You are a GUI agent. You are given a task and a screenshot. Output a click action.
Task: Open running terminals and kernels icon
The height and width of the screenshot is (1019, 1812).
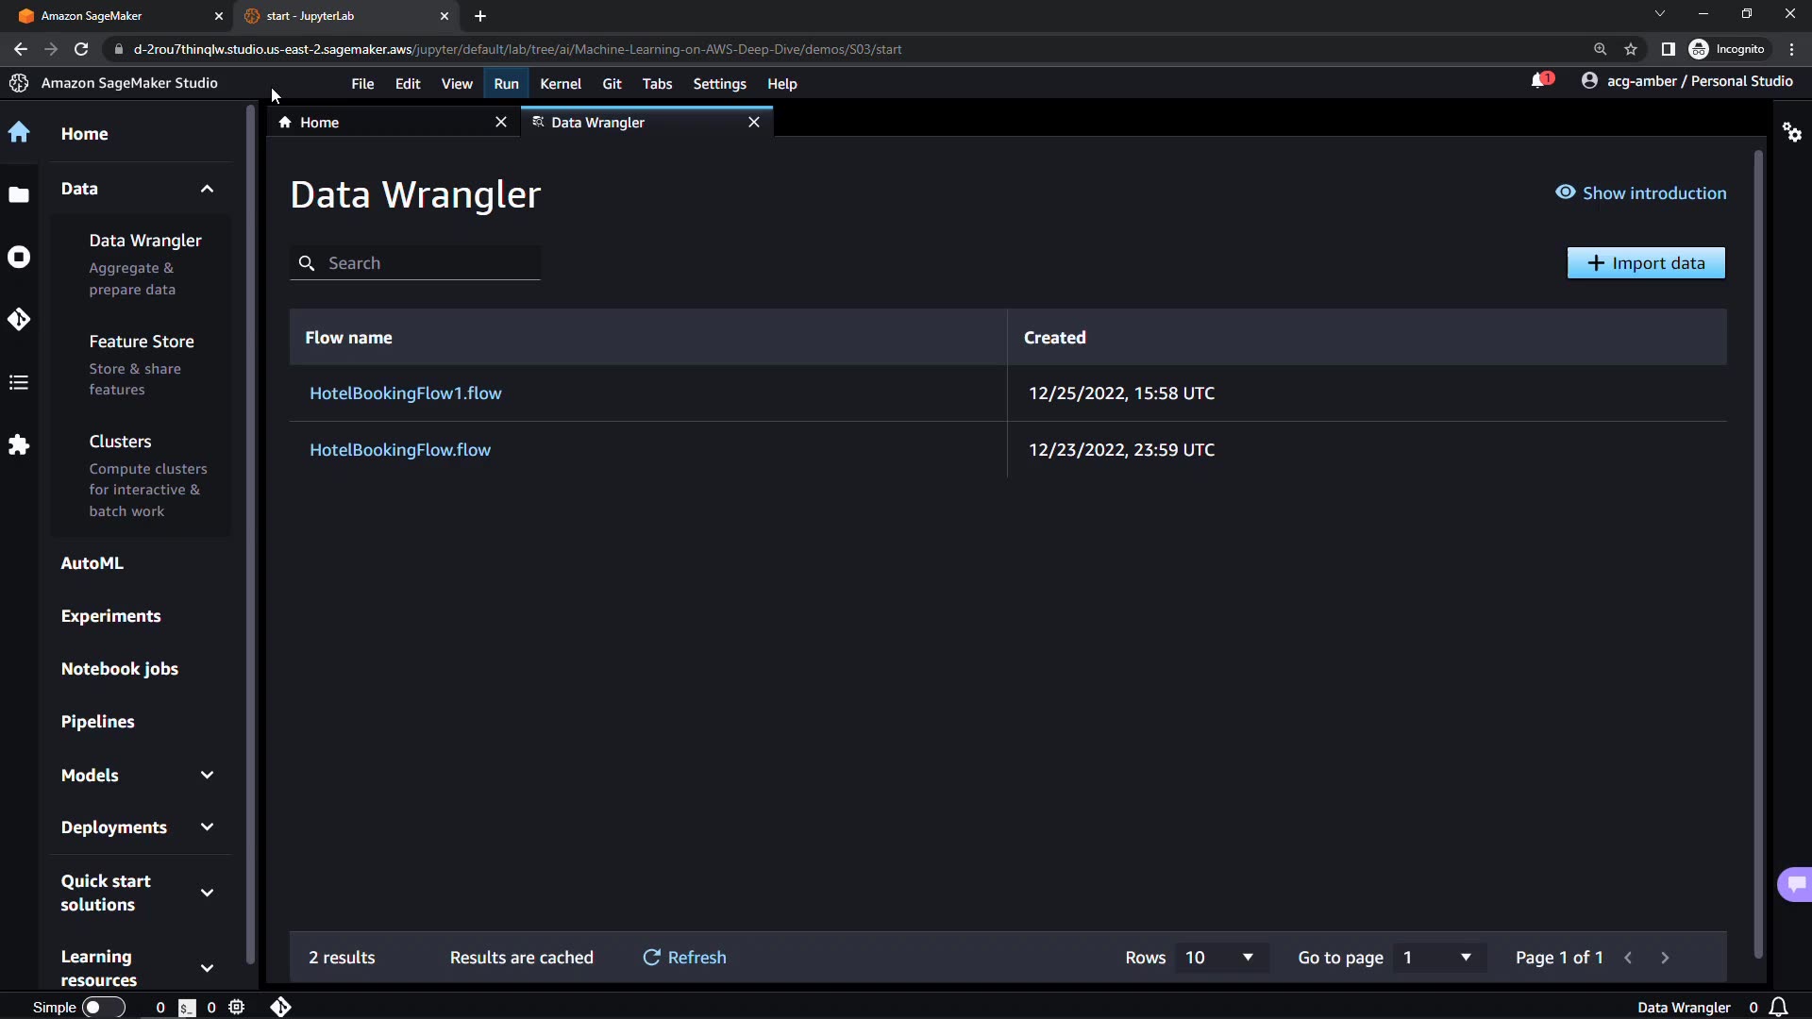coord(19,257)
